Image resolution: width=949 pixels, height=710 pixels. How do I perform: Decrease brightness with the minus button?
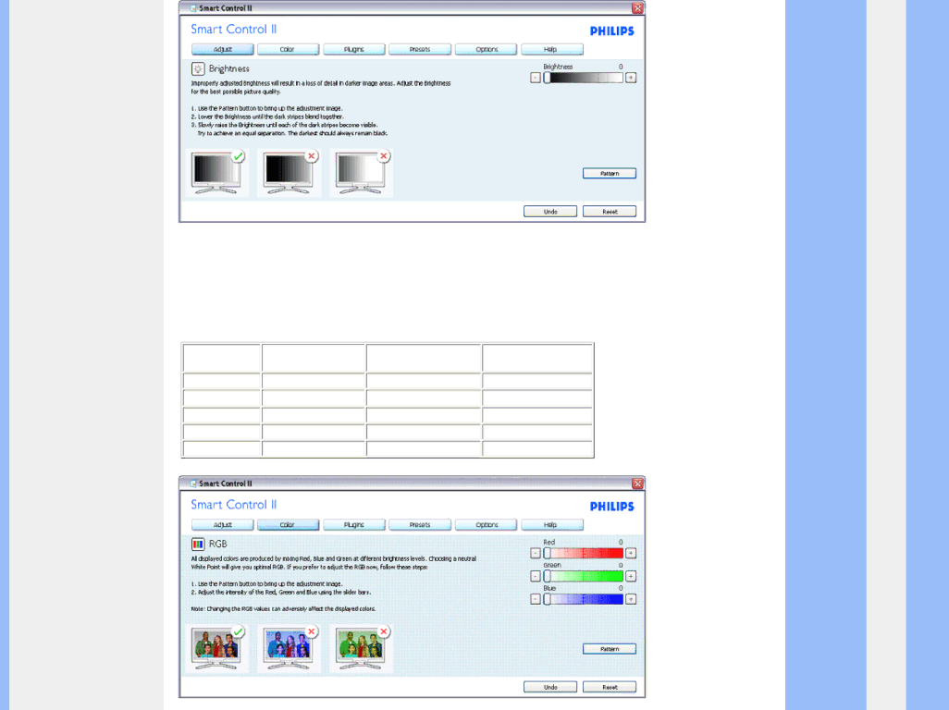(x=535, y=78)
